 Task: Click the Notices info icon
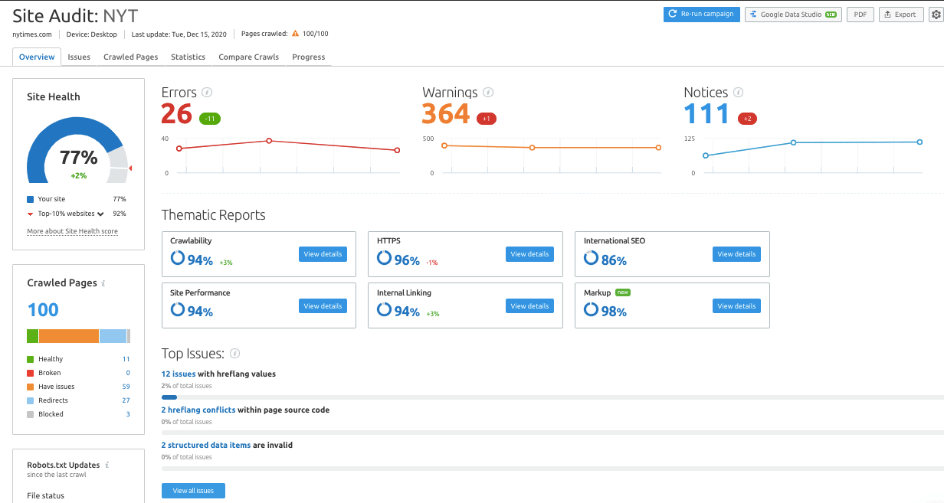coord(738,93)
